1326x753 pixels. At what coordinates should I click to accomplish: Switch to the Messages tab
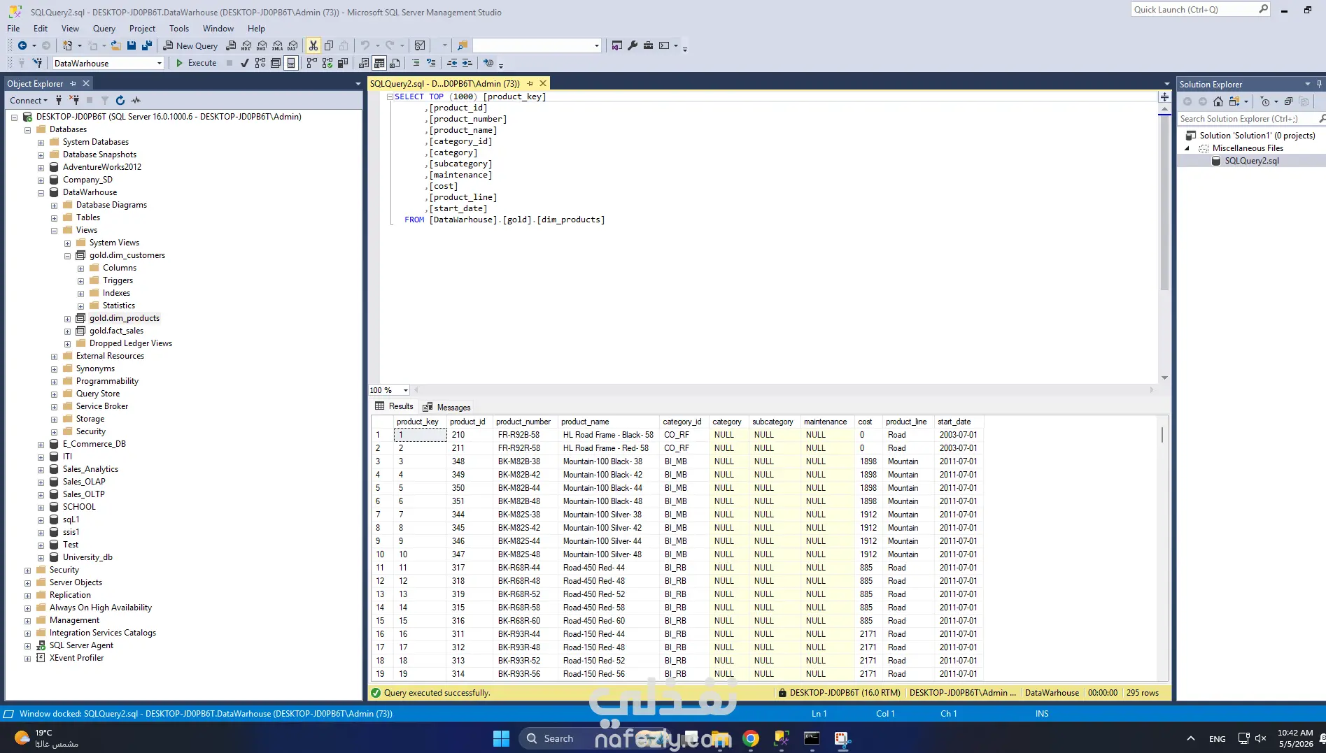446,407
